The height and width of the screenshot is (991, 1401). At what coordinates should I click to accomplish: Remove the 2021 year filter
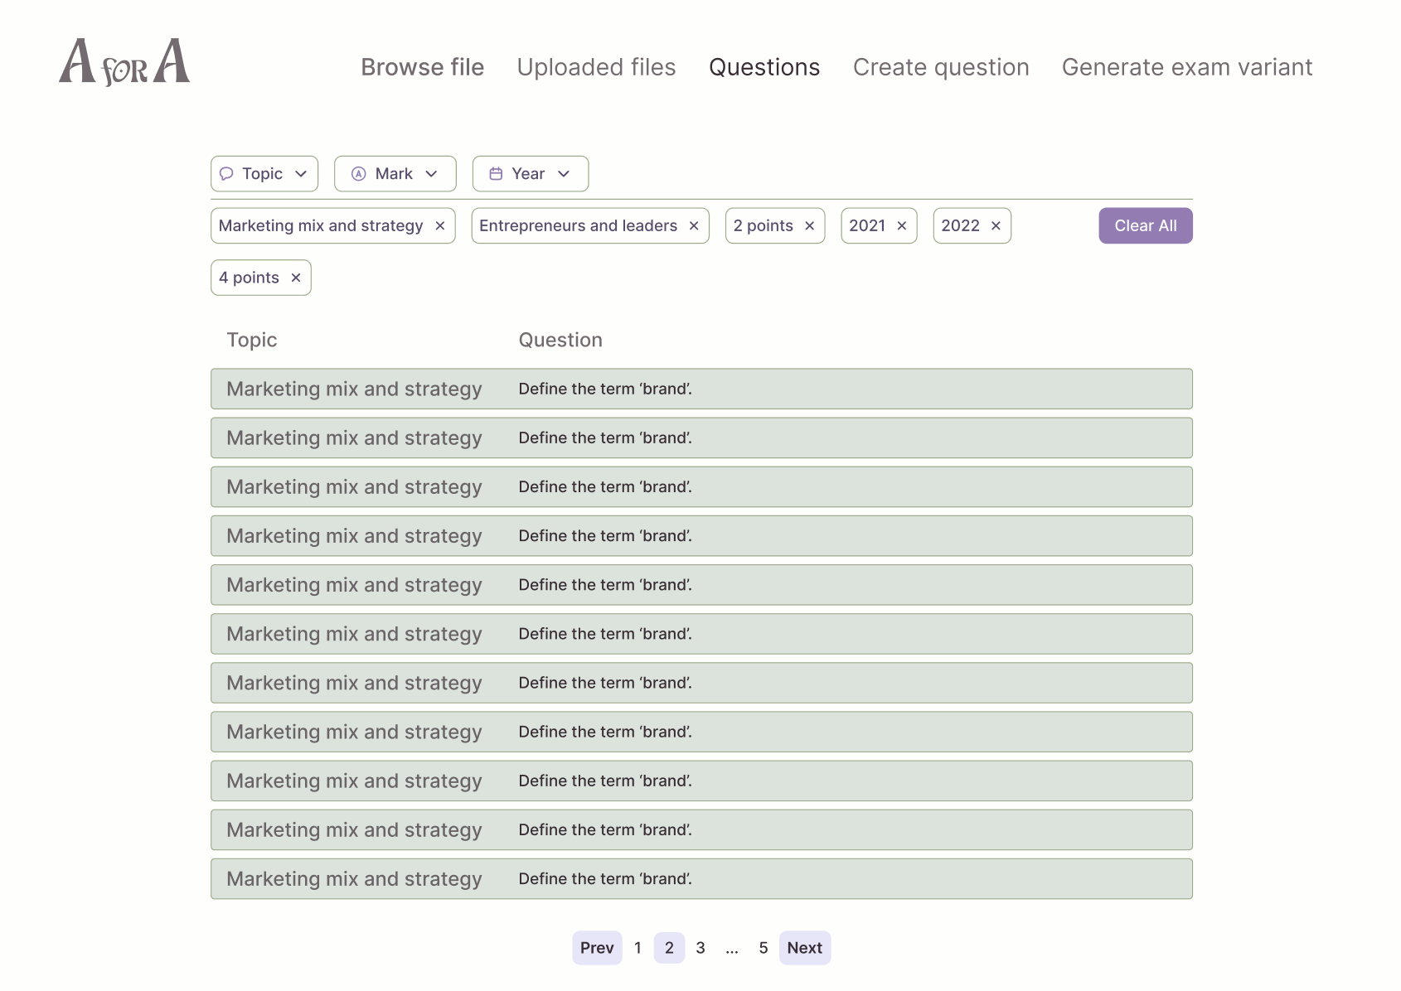click(902, 226)
